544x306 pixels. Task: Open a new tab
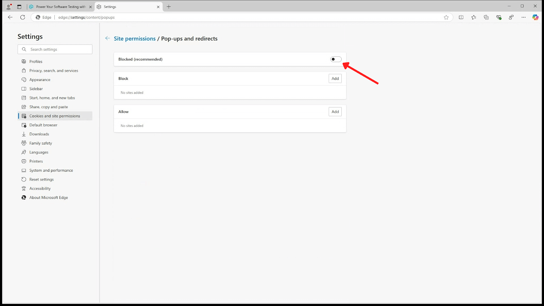coord(169,7)
